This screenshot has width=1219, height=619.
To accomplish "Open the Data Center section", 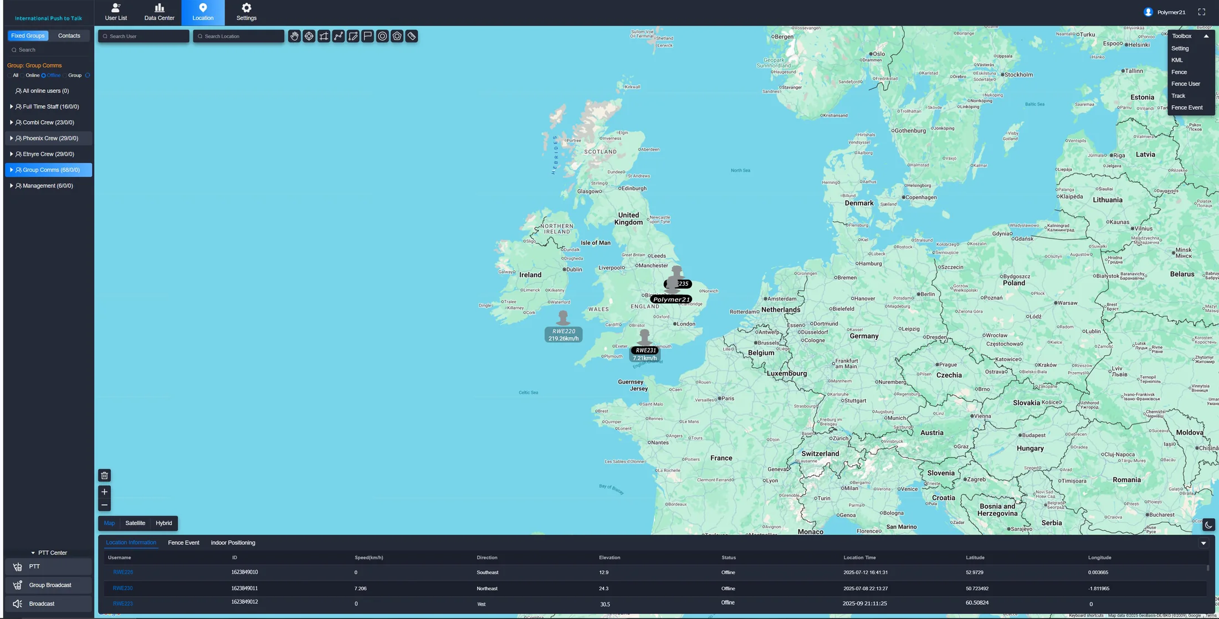I will click(159, 12).
